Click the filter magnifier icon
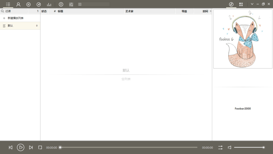Screen dimensions: 273x154 click(x=3, y=11)
